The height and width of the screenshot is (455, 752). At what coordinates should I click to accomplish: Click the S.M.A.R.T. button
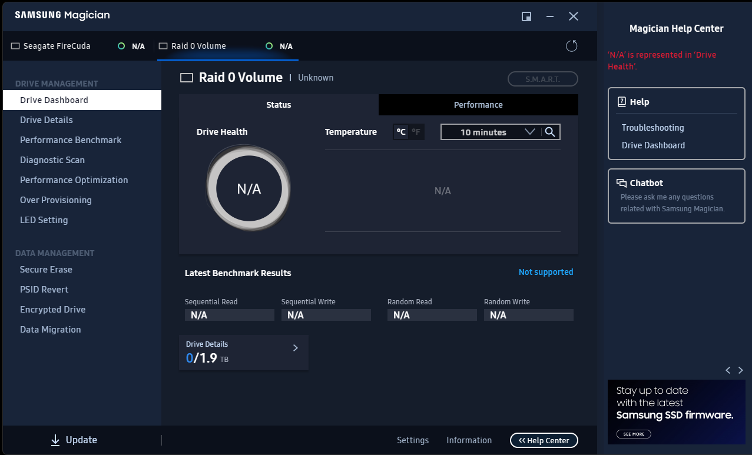click(x=543, y=79)
